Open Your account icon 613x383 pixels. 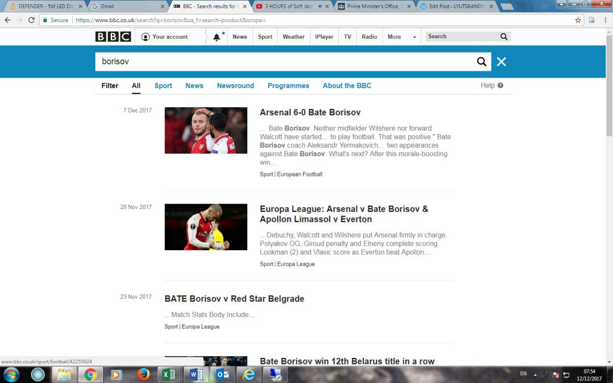(x=145, y=37)
